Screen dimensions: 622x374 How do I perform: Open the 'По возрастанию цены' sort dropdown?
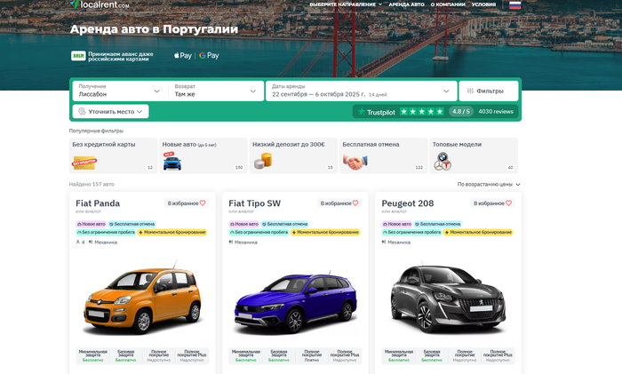tap(489, 185)
